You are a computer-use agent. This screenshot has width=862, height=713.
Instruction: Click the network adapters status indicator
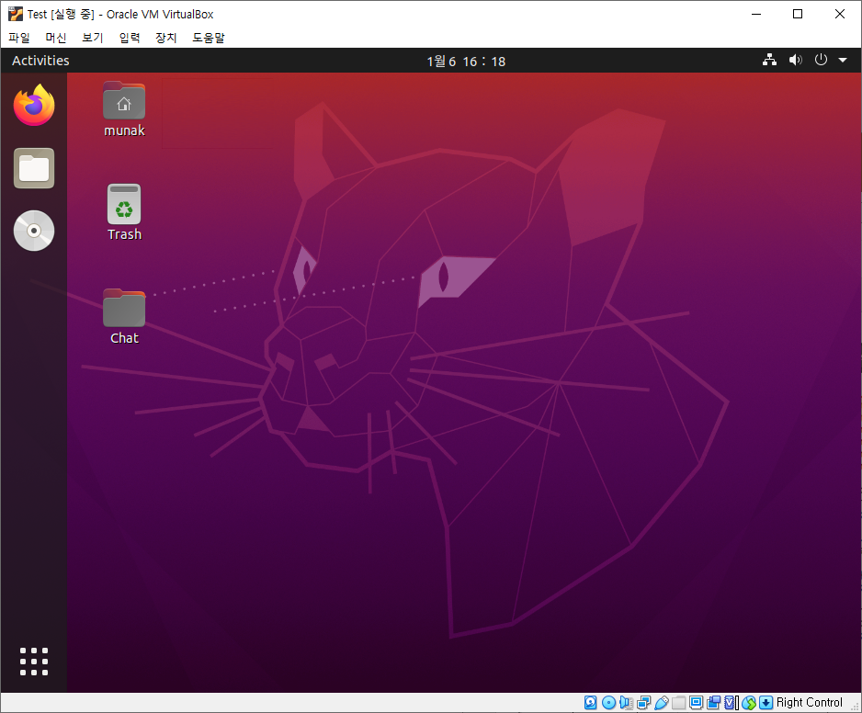(644, 703)
